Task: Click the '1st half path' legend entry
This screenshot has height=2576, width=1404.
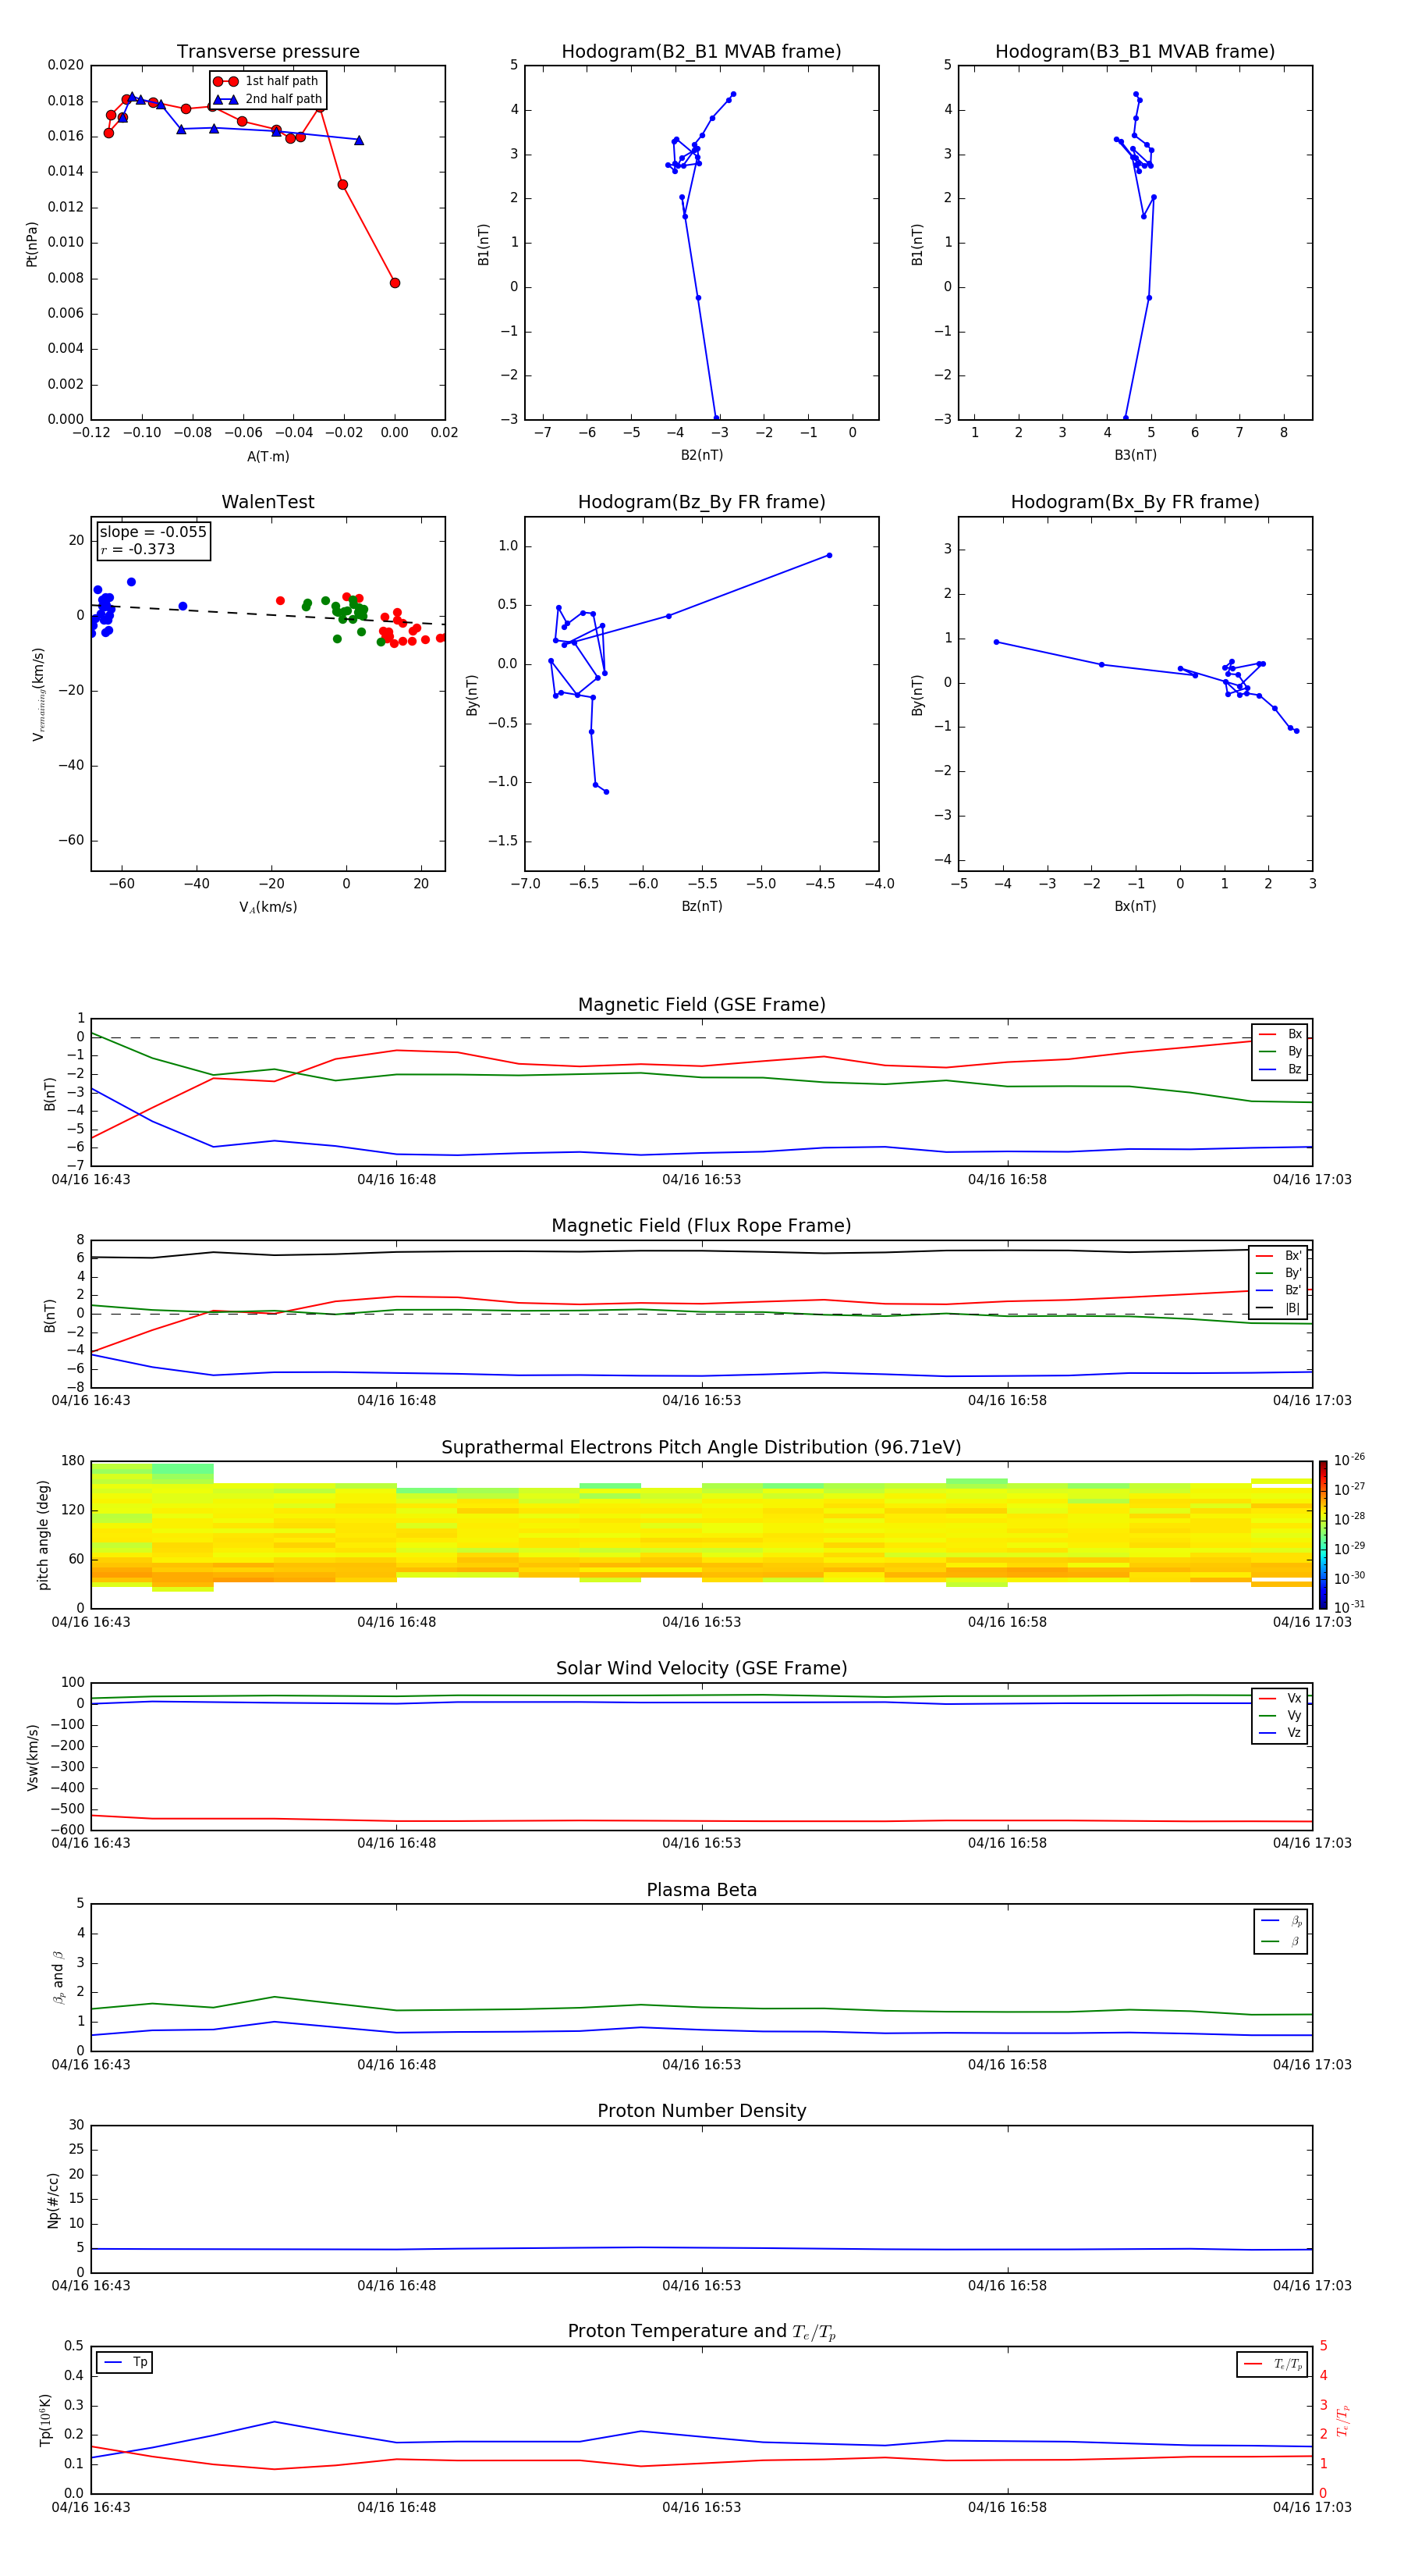Action: point(267,81)
